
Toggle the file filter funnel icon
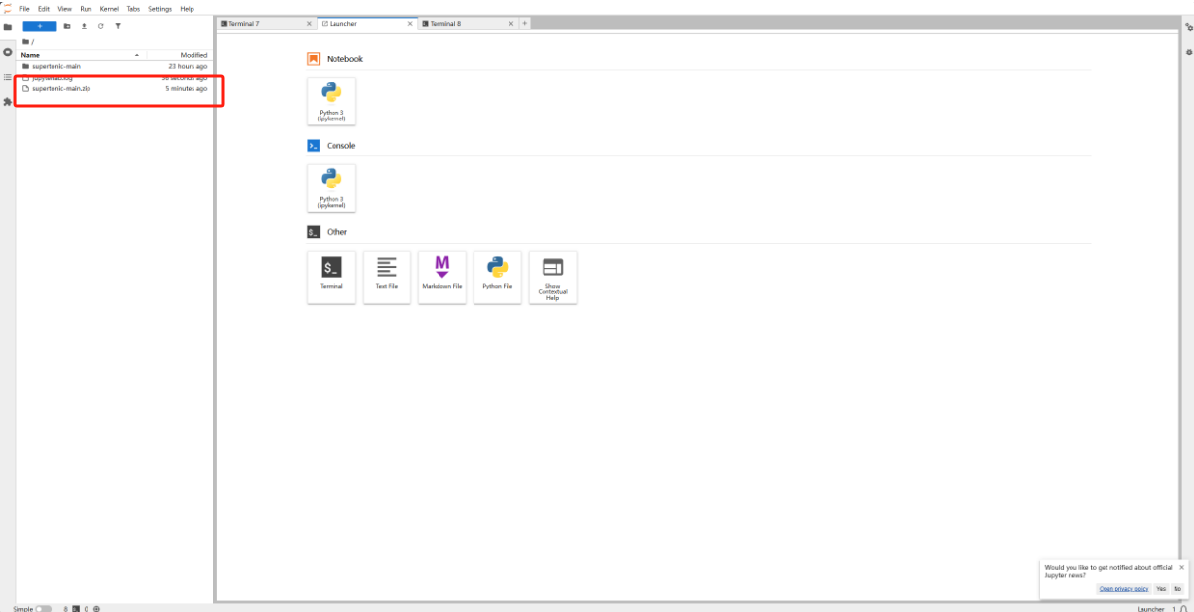pyautogui.click(x=118, y=26)
